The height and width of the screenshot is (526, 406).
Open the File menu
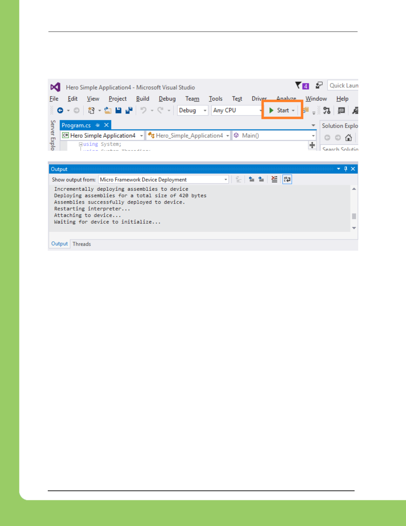click(x=54, y=99)
